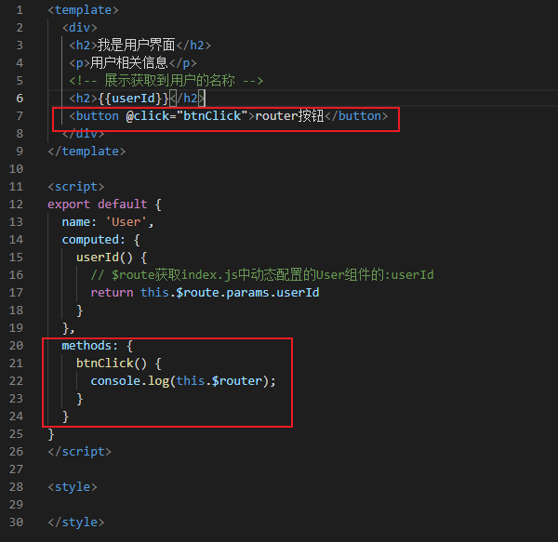Click the button label router按钮

[289, 116]
